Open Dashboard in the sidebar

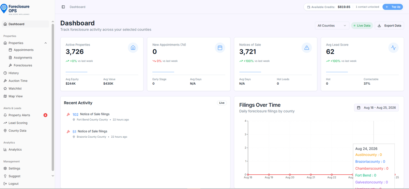(x=26, y=24)
